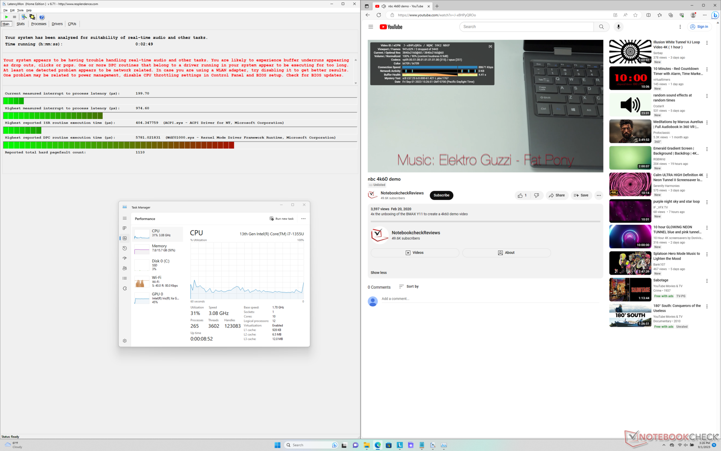Click LatencyMon green start monitoring button
Image resolution: width=721 pixels, height=451 pixels.
point(6,17)
